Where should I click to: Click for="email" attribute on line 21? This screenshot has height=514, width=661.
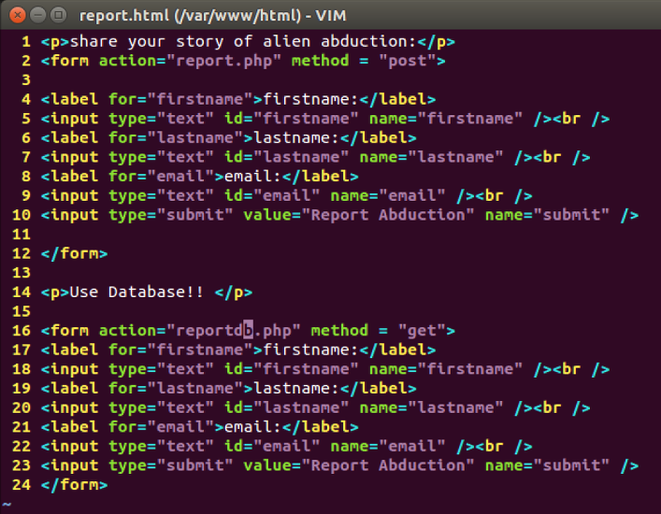point(162,427)
